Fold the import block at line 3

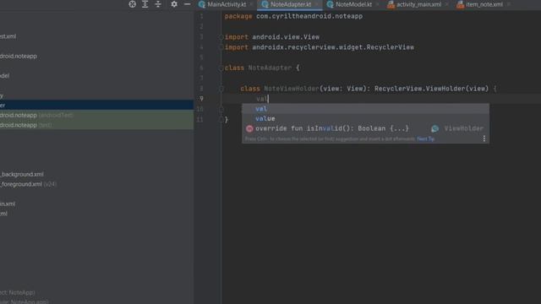221,37
